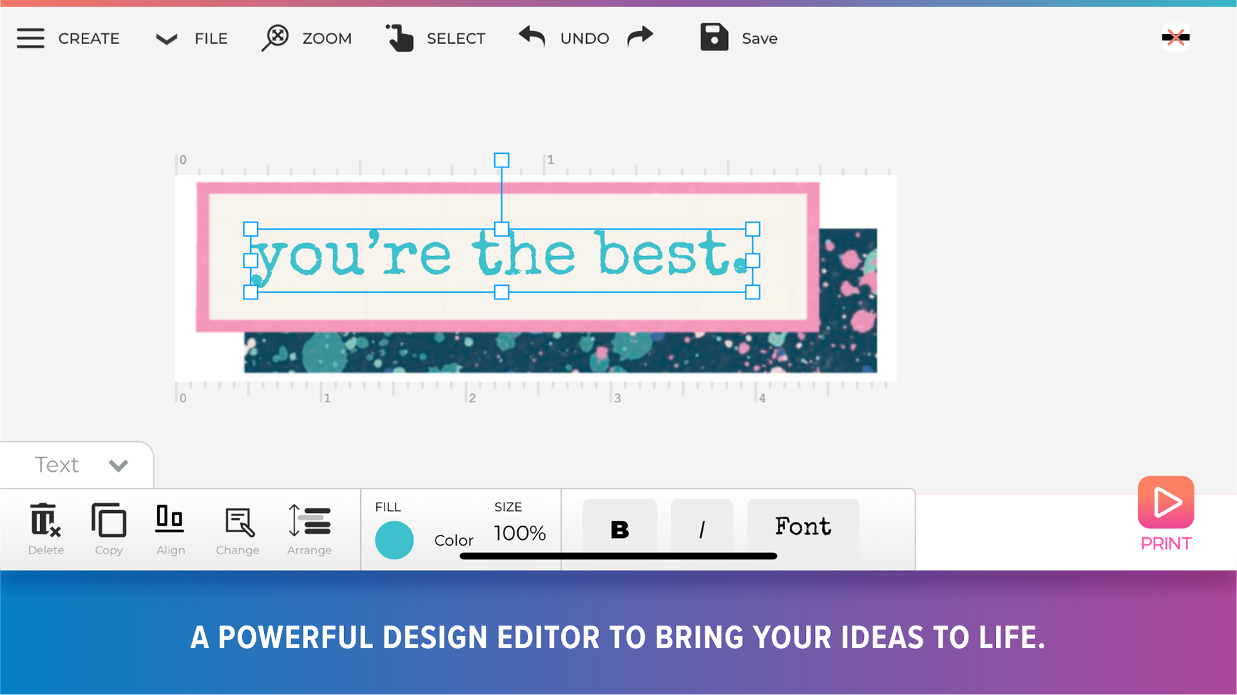The image size is (1237, 695).
Task: Click the UNDO label
Action: click(x=584, y=39)
